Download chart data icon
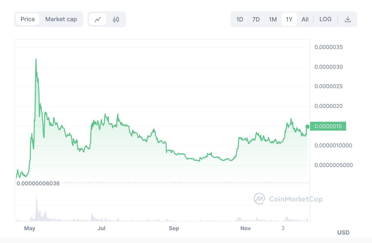Viewport: 372px width, 243px height. coord(348,19)
